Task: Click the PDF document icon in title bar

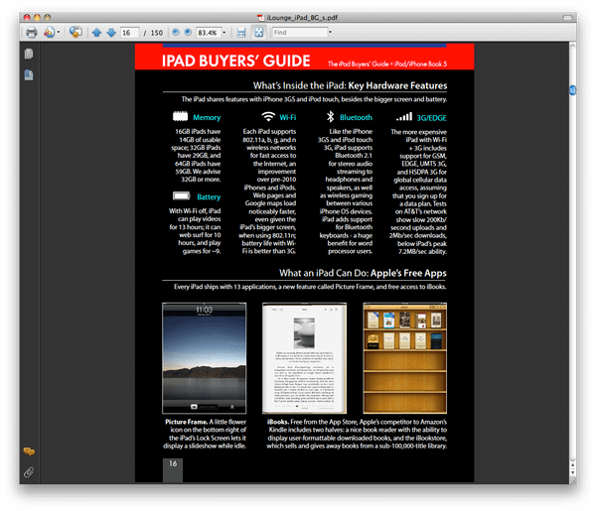Action: (x=260, y=18)
